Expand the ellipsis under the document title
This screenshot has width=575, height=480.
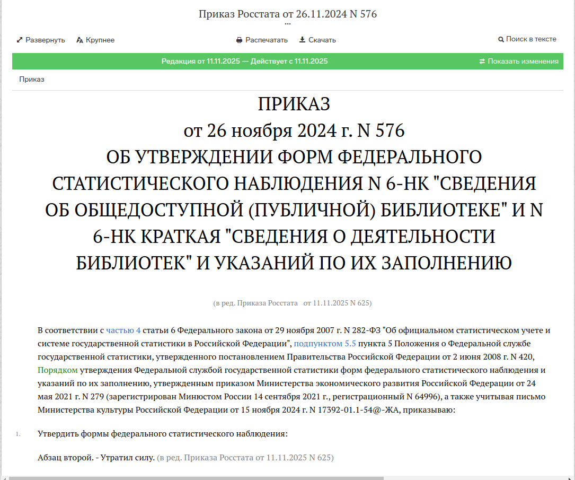288,24
